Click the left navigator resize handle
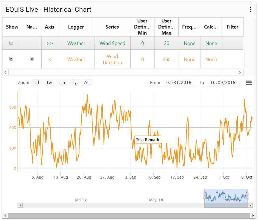This screenshot has height=220, width=258. 204,195
